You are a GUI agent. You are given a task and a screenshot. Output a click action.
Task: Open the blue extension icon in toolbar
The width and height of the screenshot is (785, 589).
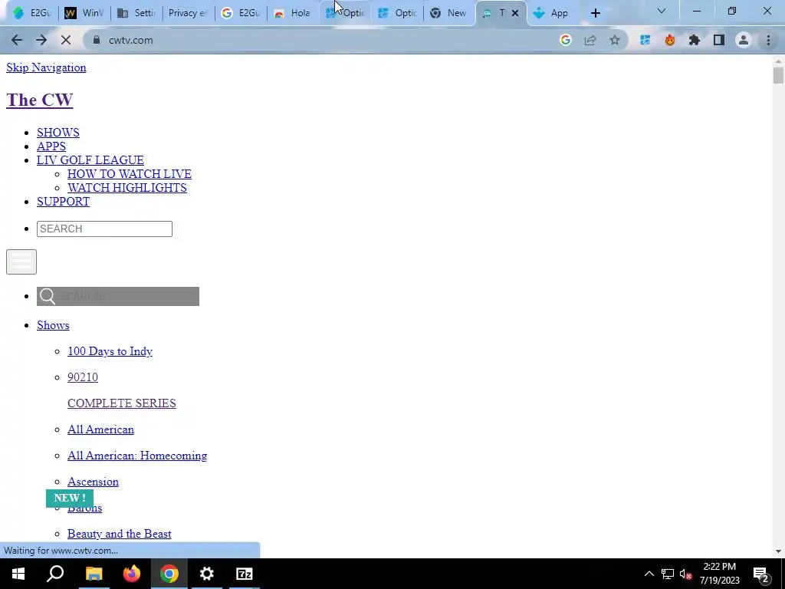click(x=645, y=40)
